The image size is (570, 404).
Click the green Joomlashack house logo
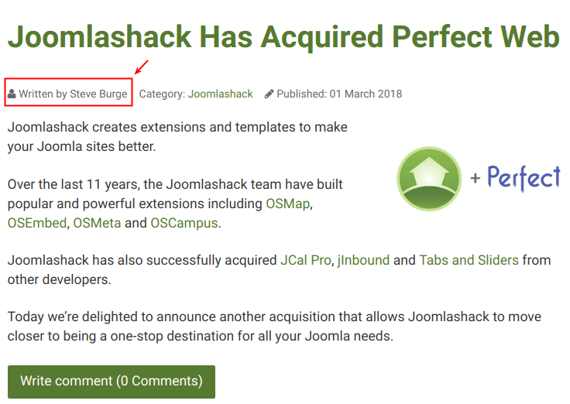pos(429,178)
